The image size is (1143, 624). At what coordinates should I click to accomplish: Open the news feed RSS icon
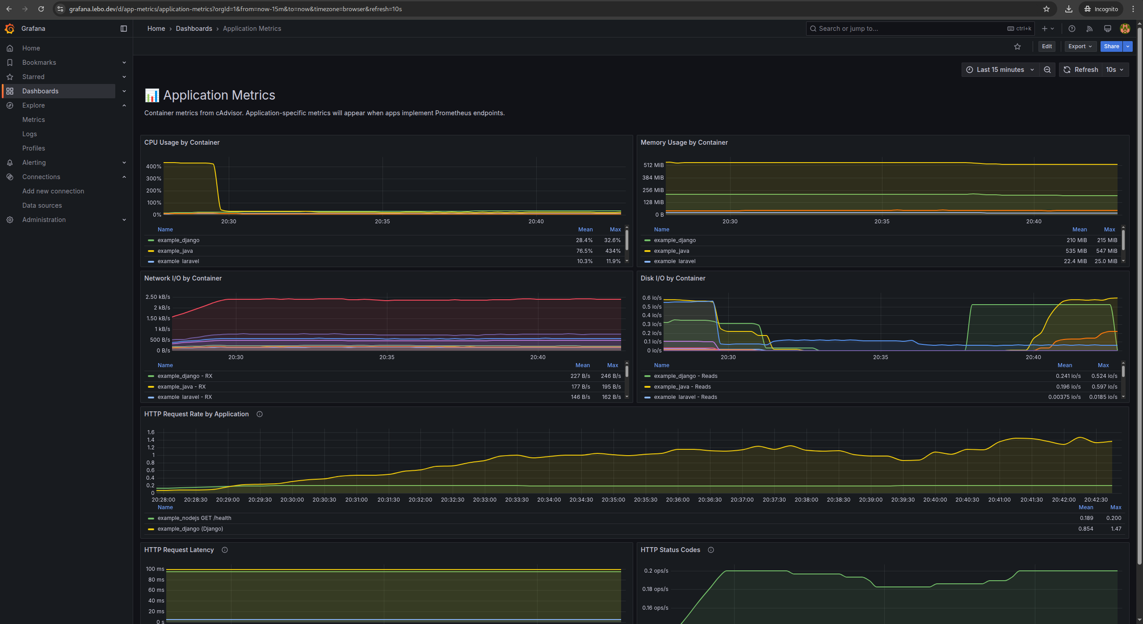1089,28
